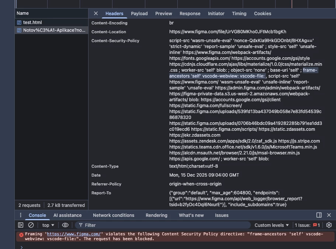Image resolution: width=336 pixels, height=249 pixels.
Task: Close the console drawer
Action: [329, 215]
